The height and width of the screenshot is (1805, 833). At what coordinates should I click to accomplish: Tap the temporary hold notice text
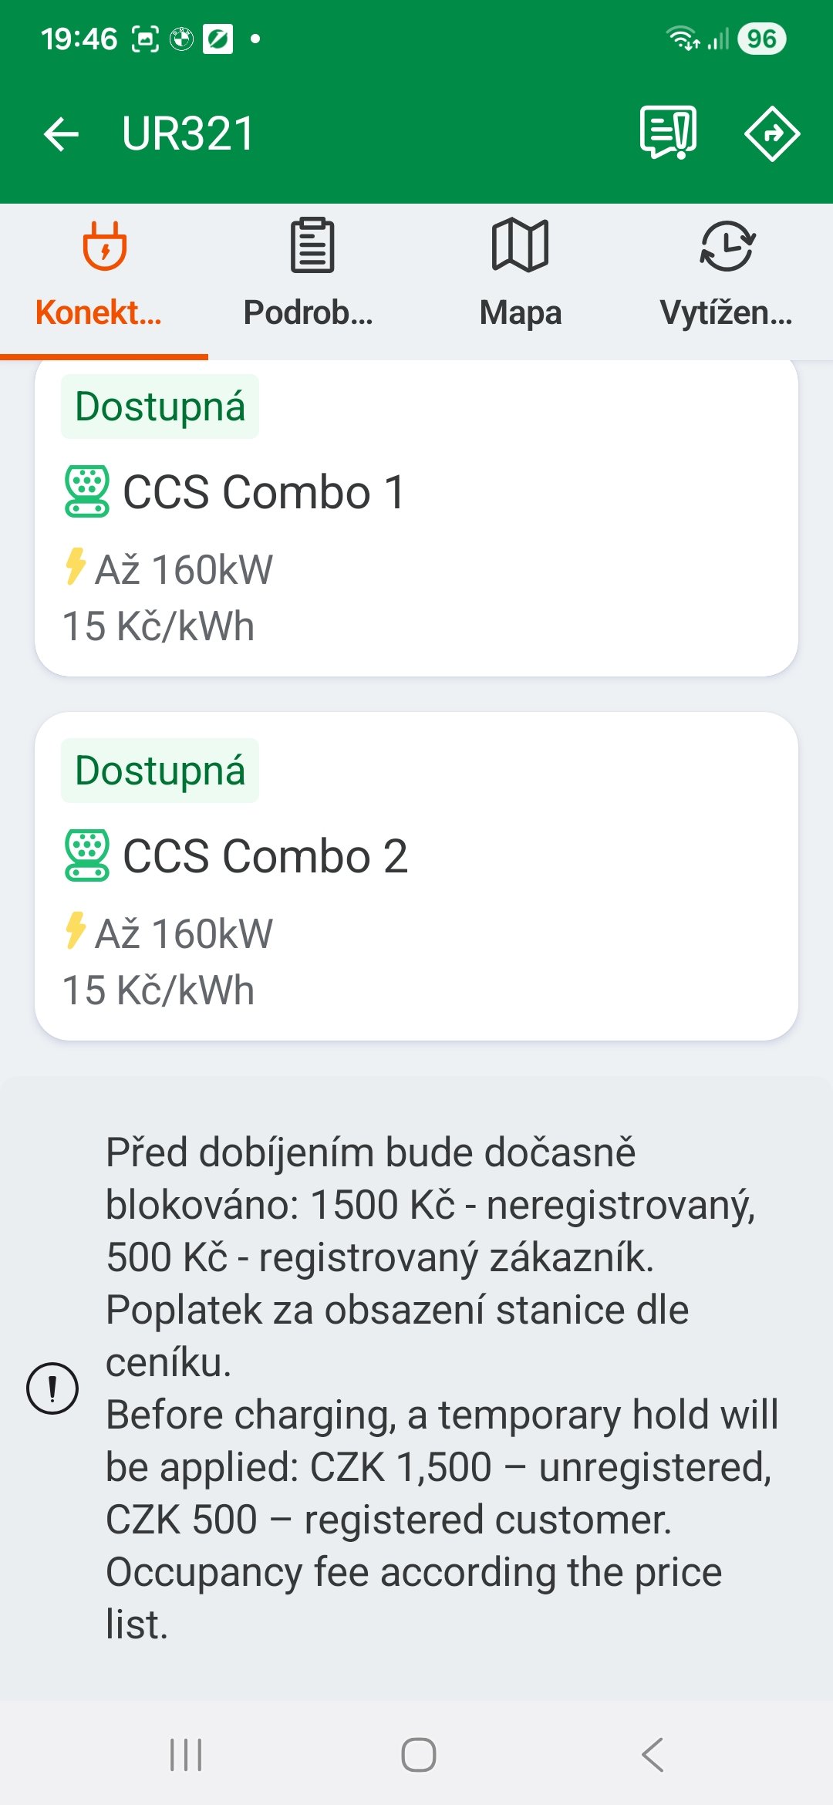pos(440,1387)
